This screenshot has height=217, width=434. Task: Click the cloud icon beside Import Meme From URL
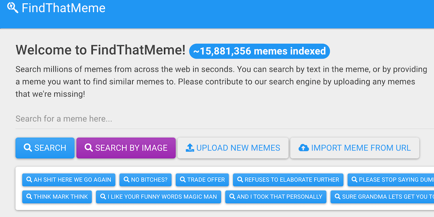303,147
